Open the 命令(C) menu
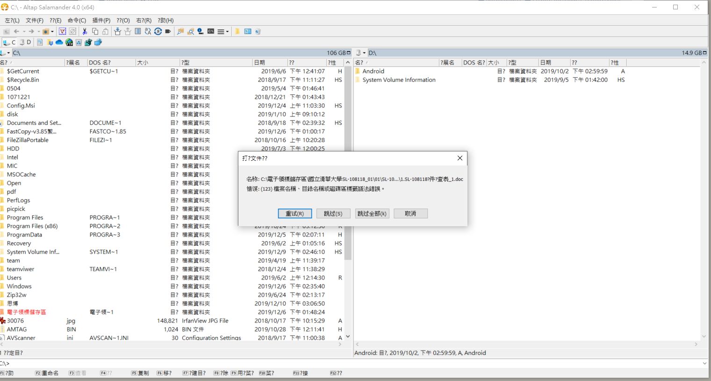Screen dimensions: 711x381 point(77,20)
